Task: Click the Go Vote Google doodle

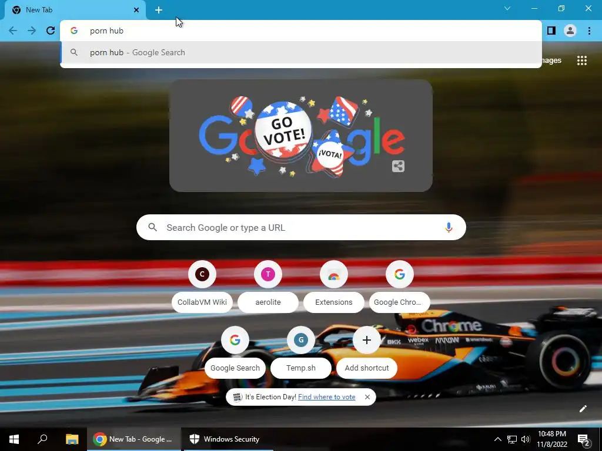Action: pos(301,136)
